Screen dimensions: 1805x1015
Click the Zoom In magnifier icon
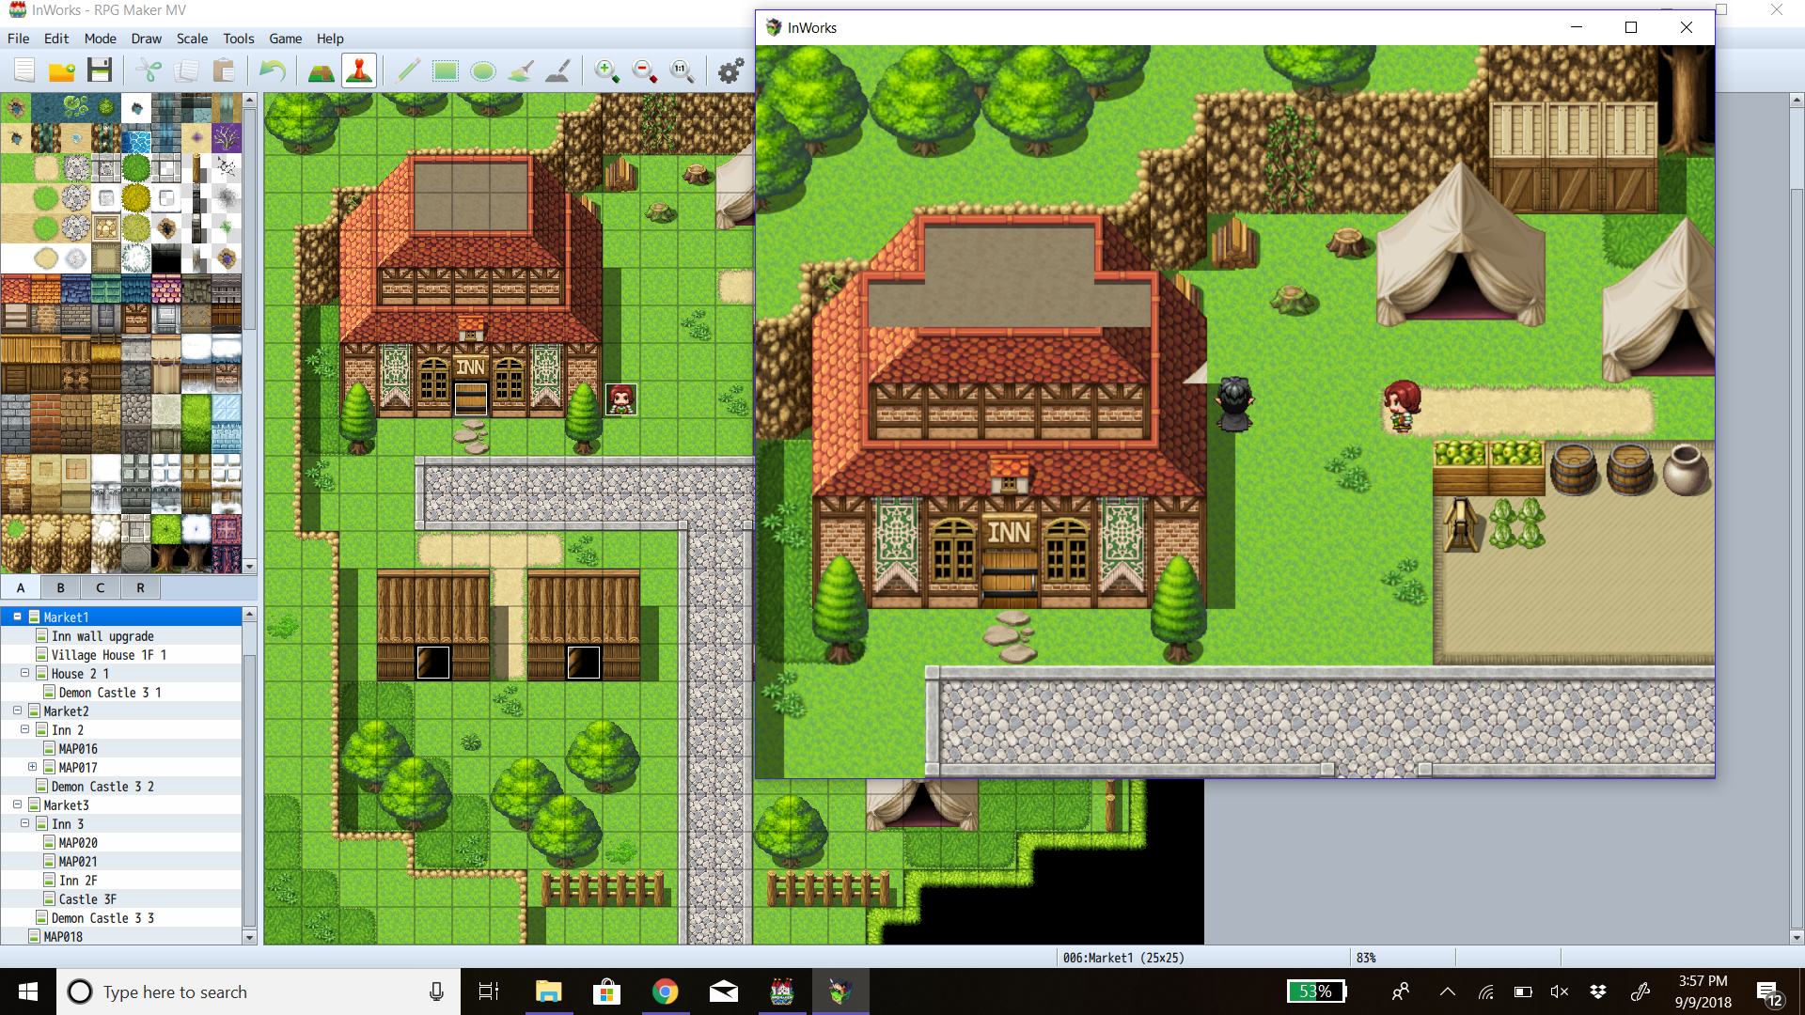click(606, 70)
